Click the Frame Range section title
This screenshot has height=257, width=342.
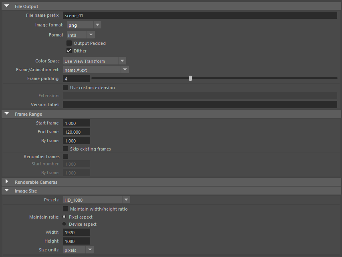pos(28,114)
